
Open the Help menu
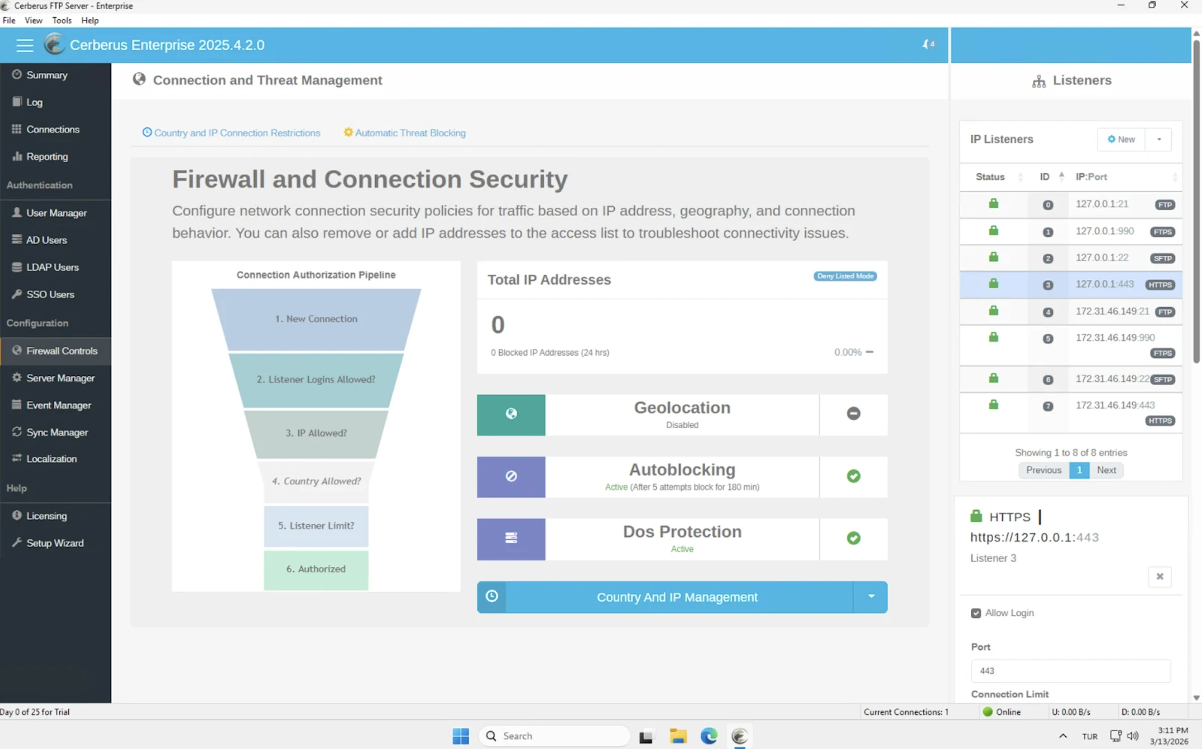click(x=90, y=20)
